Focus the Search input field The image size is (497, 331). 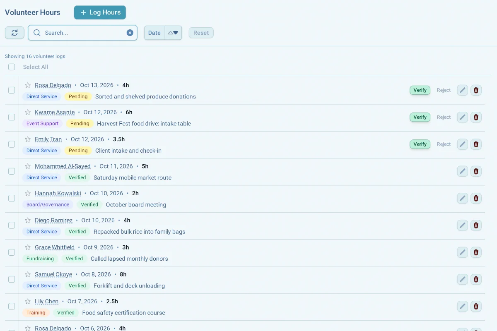coord(83,33)
